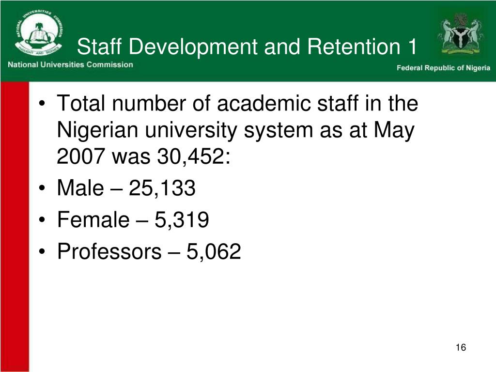Viewport: 496px width, 372px height.
Task: Click the bullet marker beside Professors
Action: coord(42,252)
